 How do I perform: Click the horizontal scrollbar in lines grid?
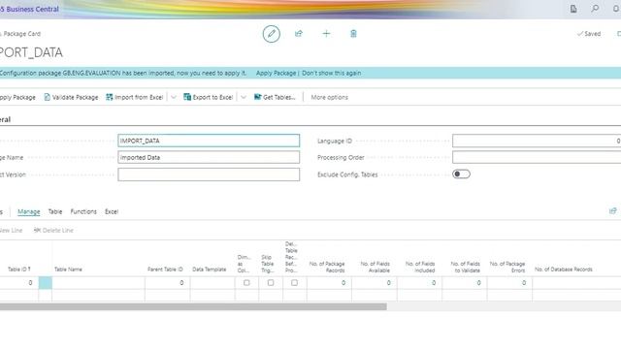tap(193, 306)
